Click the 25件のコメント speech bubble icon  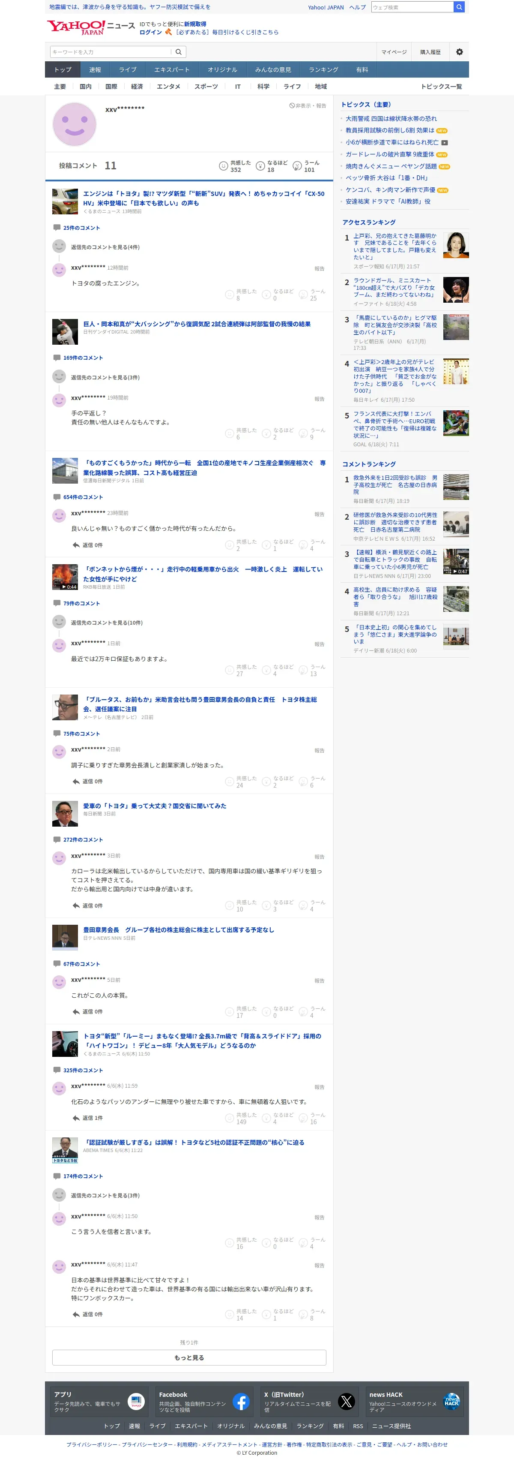57,228
